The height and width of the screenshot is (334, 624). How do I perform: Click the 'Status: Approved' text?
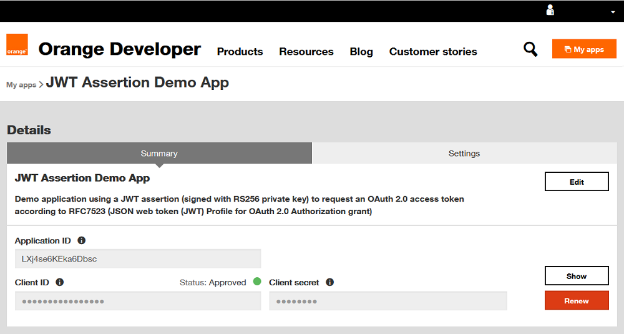click(x=213, y=283)
